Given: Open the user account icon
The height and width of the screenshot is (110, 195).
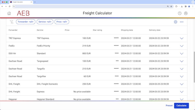Looking at the screenshot, I should pyautogui.click(x=186, y=13).
